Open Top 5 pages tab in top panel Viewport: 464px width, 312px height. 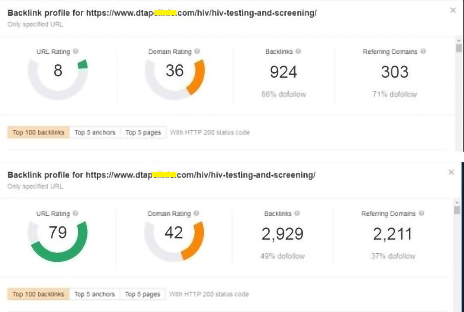click(x=143, y=133)
